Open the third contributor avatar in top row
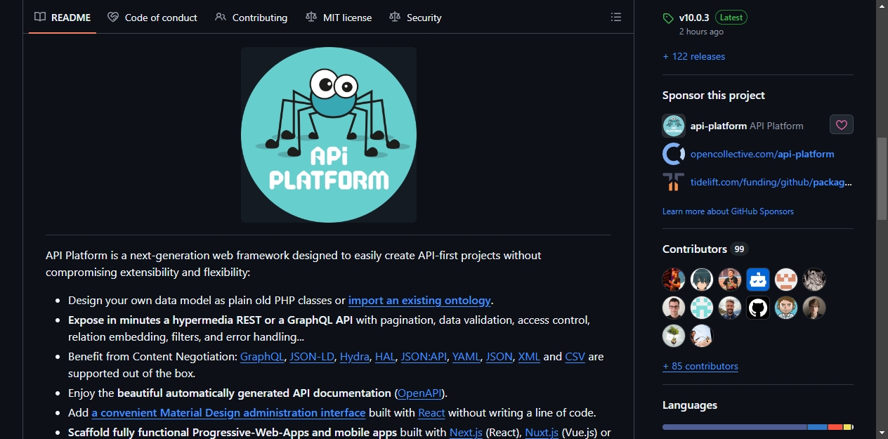This screenshot has width=888, height=439. [730, 280]
